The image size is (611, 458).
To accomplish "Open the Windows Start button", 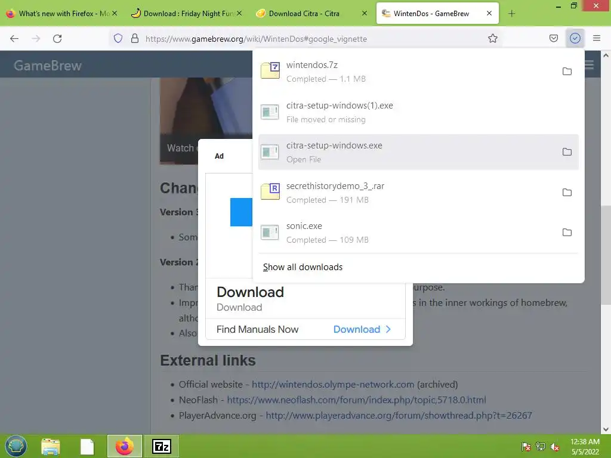I will coord(16,446).
